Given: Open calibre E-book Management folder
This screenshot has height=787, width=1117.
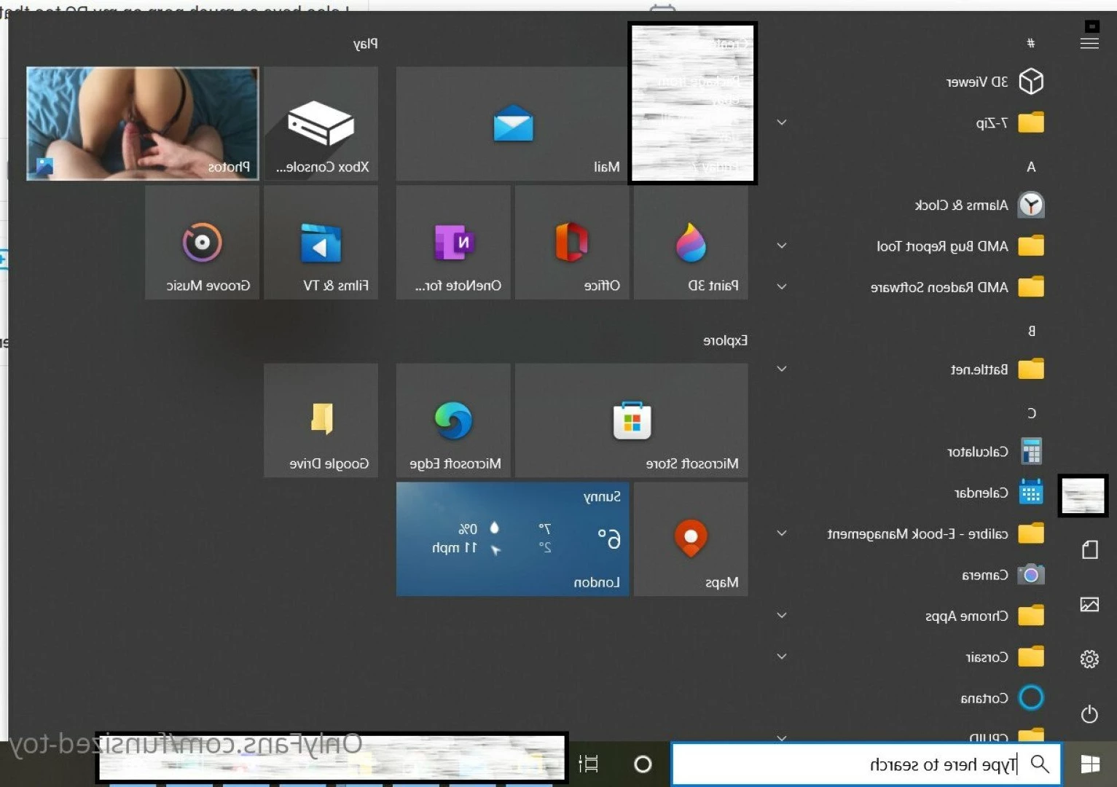Looking at the screenshot, I should [x=936, y=533].
